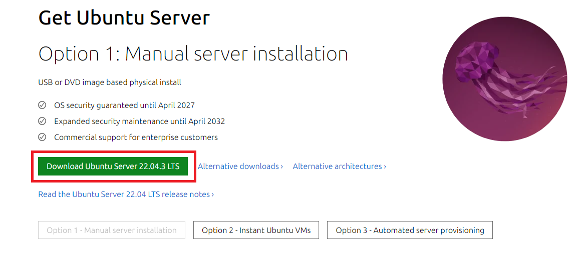583x254 pixels.
Task: Click the Ubuntu jellyfish mascot image
Action: tap(505, 78)
